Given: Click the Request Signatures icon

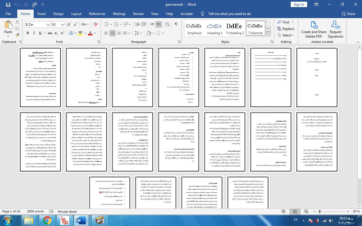Looking at the screenshot, I should coord(335,29).
